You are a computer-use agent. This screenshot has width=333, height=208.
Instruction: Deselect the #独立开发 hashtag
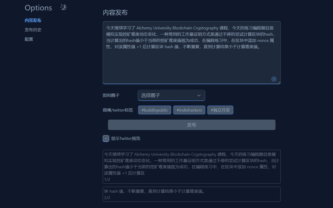220,110
